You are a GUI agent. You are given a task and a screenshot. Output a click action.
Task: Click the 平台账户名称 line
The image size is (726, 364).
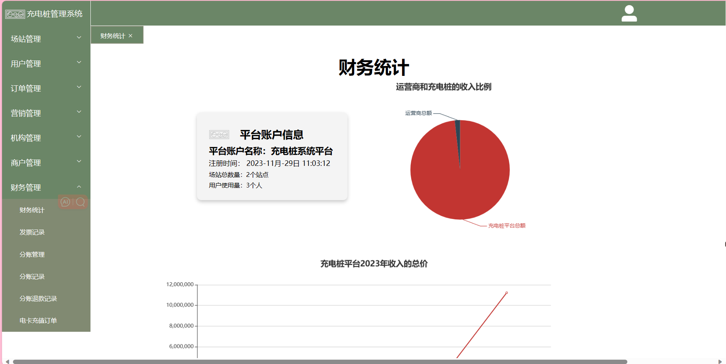[x=271, y=151]
